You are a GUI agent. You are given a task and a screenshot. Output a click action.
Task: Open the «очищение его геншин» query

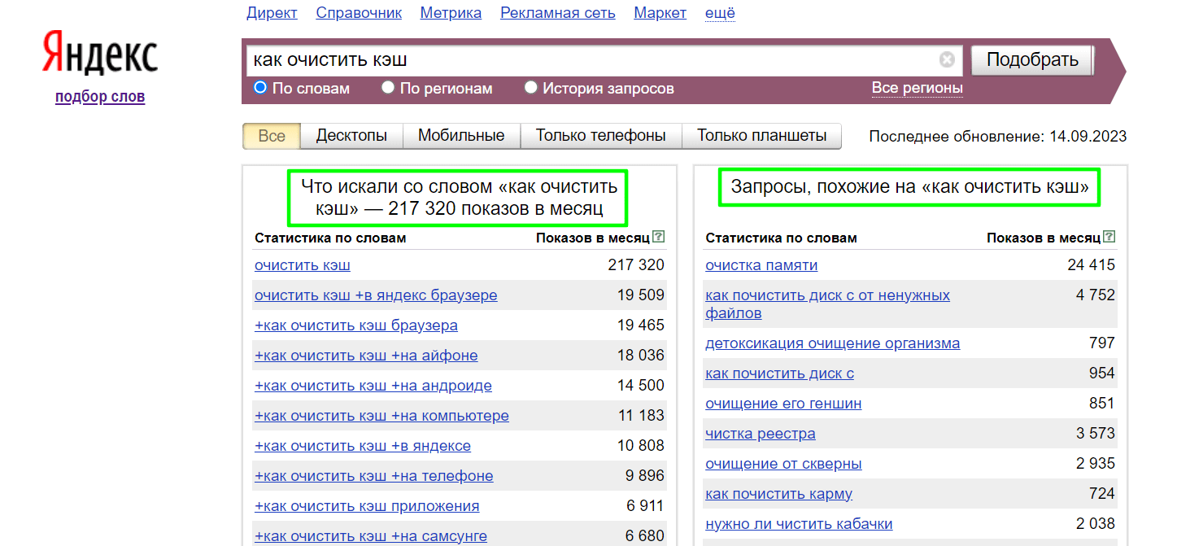(x=783, y=404)
